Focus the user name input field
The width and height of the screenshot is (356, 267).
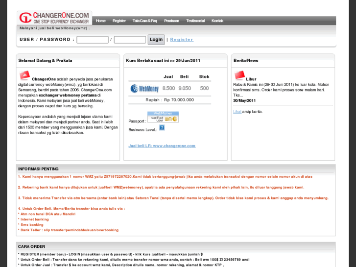coord(93,40)
